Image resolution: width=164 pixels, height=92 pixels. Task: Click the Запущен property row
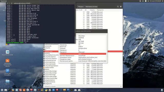point(83,48)
